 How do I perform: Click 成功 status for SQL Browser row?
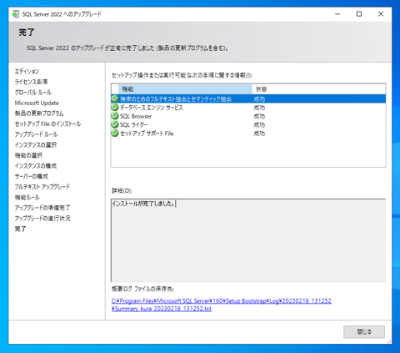[259, 116]
